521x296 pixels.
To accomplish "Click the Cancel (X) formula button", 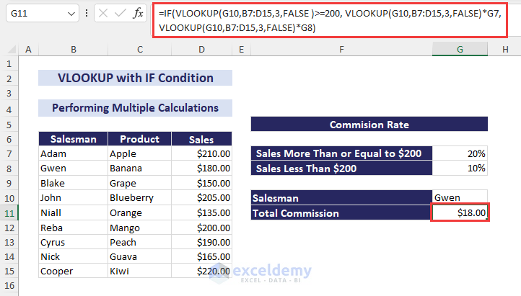I will [x=103, y=13].
